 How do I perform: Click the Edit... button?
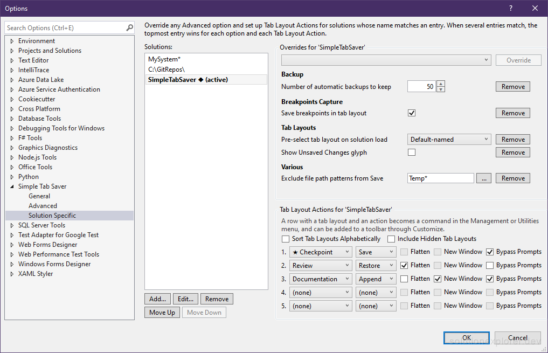click(185, 299)
